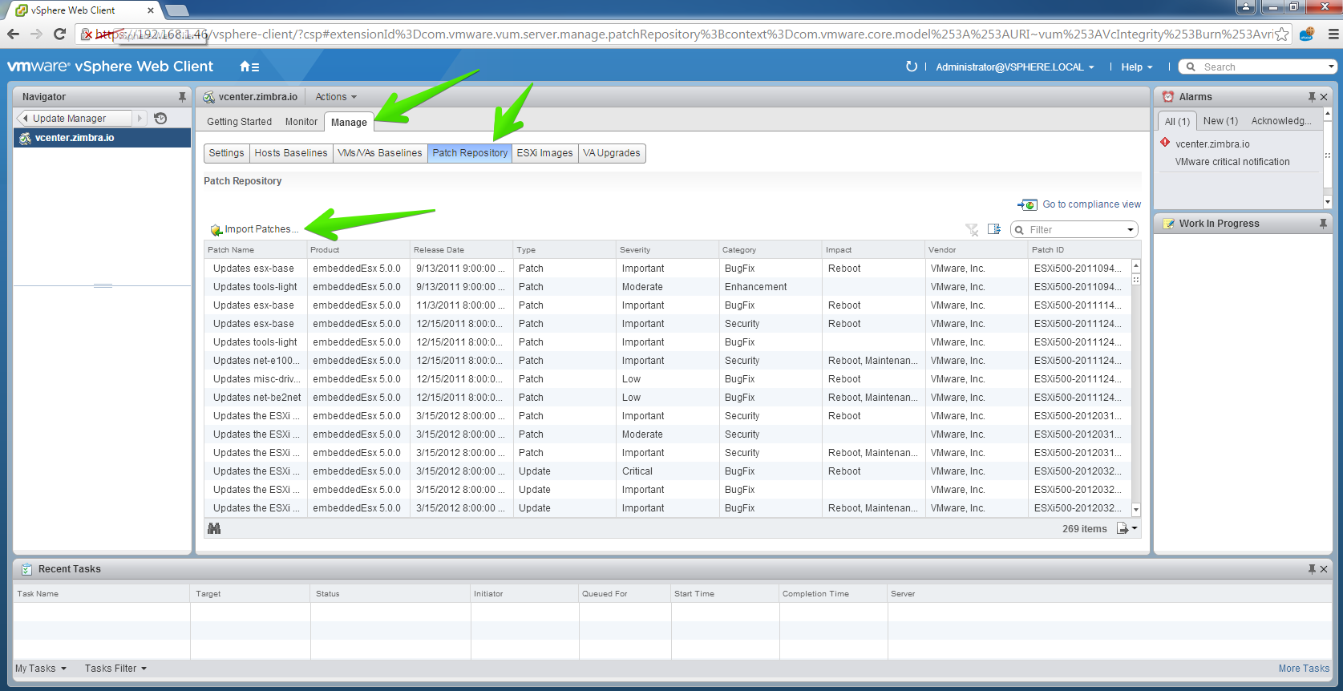Click the Alarms clock icon

click(x=1168, y=97)
